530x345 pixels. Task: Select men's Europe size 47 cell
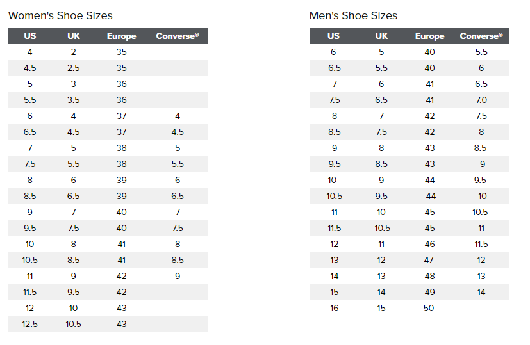pos(429,260)
